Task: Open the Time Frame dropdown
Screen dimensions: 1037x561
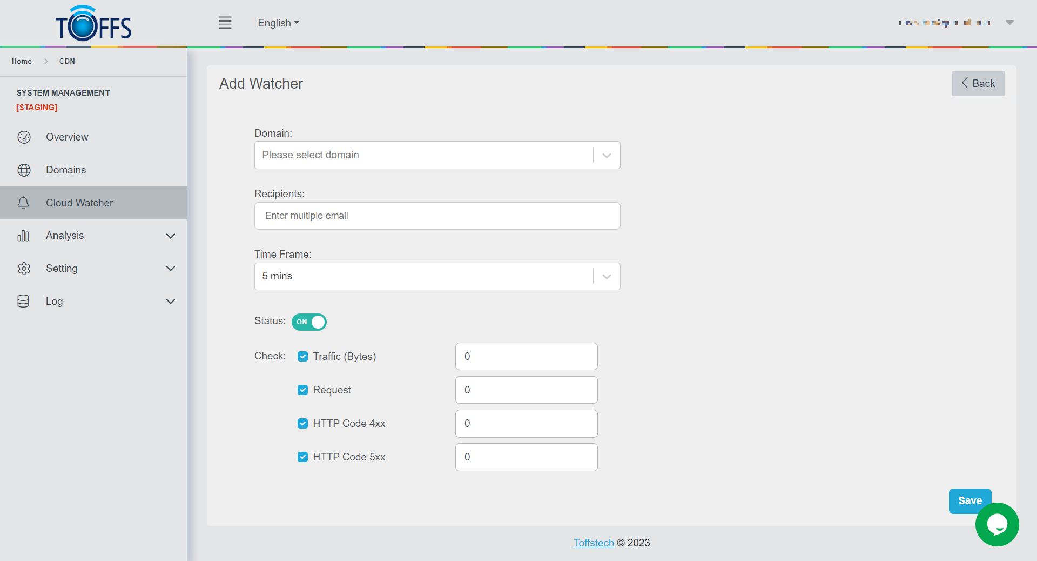Action: pos(437,276)
